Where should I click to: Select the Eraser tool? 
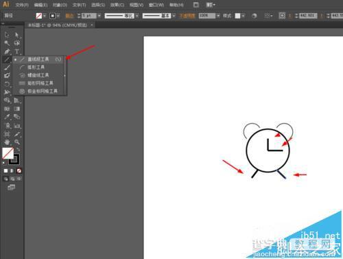[7, 76]
